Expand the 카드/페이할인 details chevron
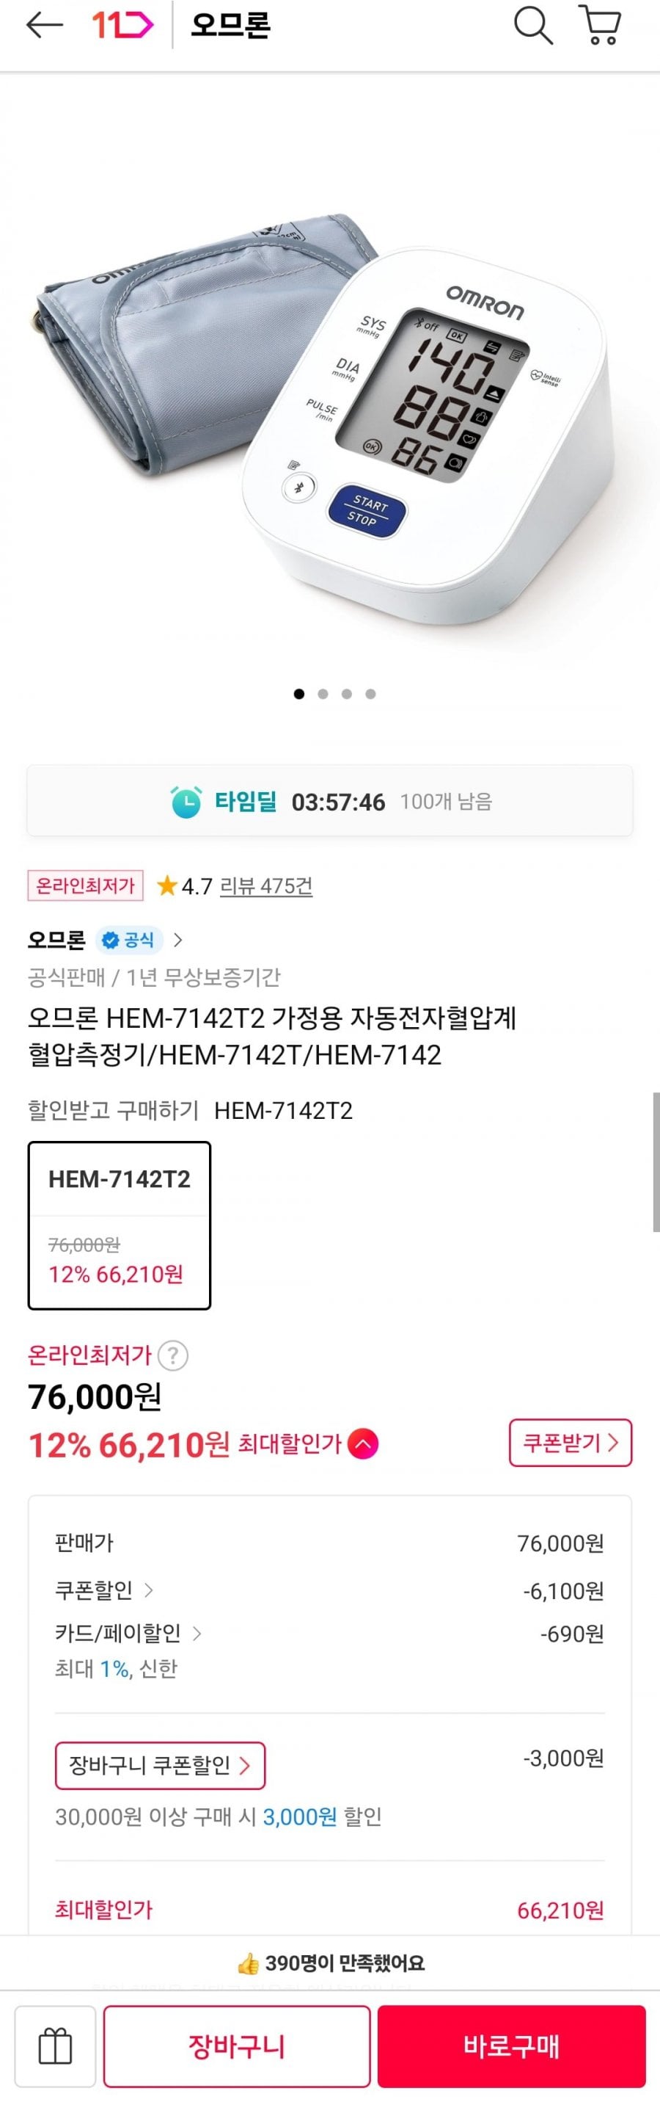The width and height of the screenshot is (660, 2102). [x=197, y=1633]
